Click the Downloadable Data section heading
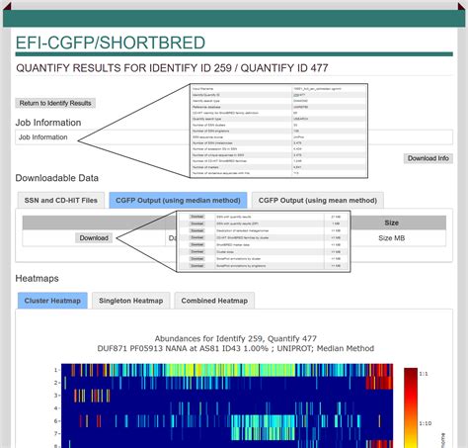The image size is (468, 448). coord(57,178)
